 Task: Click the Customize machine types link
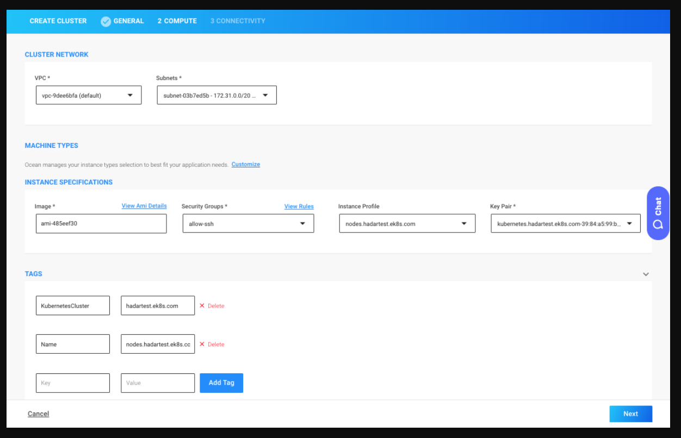(245, 164)
